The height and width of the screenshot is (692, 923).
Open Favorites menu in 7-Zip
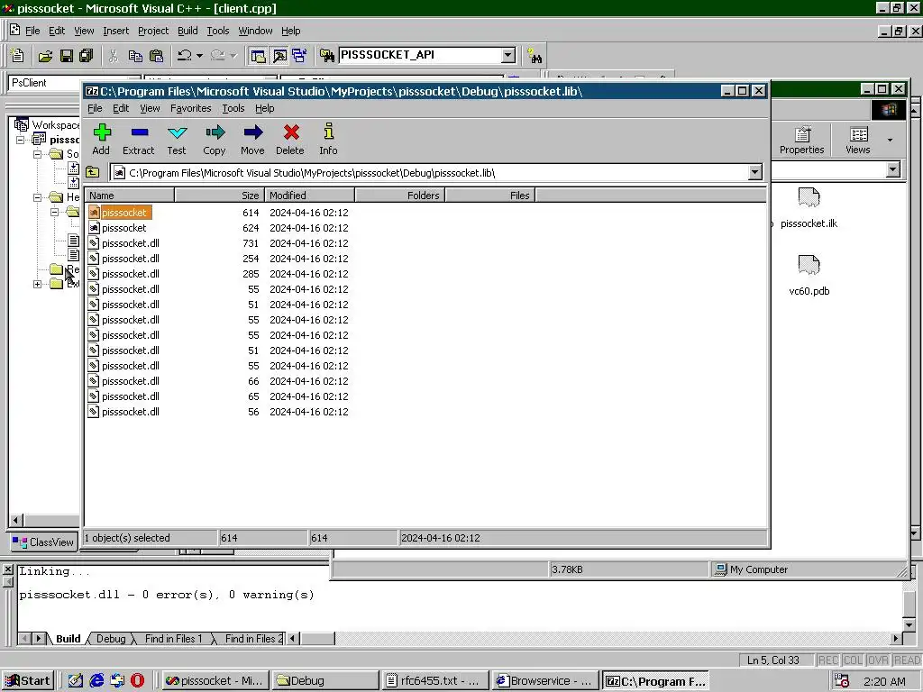[x=191, y=108]
